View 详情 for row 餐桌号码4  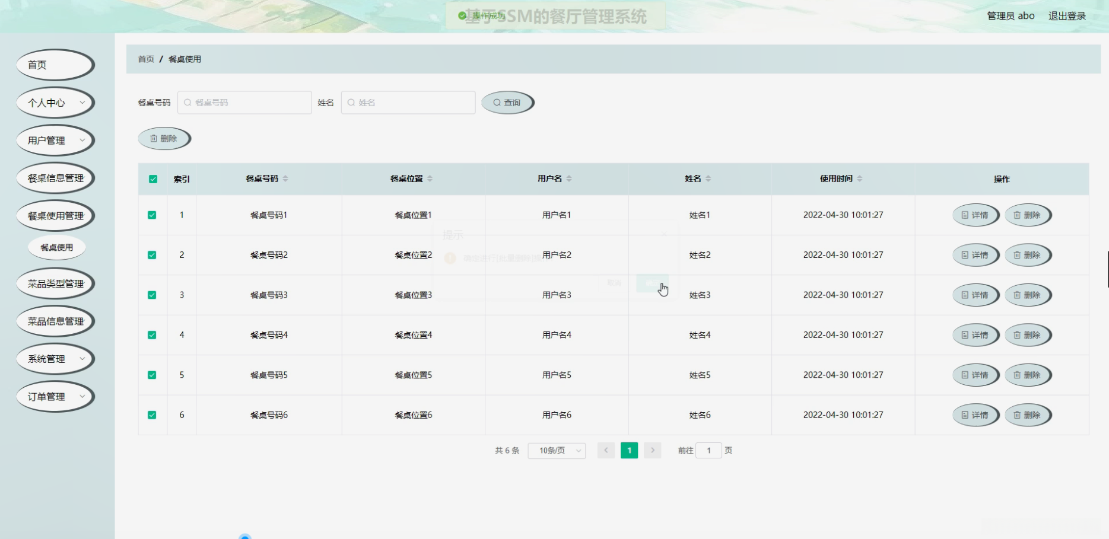tap(975, 335)
